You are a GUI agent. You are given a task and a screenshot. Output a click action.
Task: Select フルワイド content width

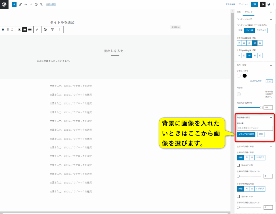[261, 30]
